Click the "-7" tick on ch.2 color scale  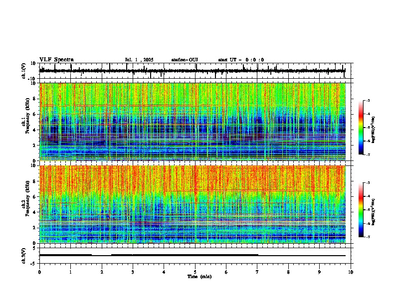coord(368,237)
